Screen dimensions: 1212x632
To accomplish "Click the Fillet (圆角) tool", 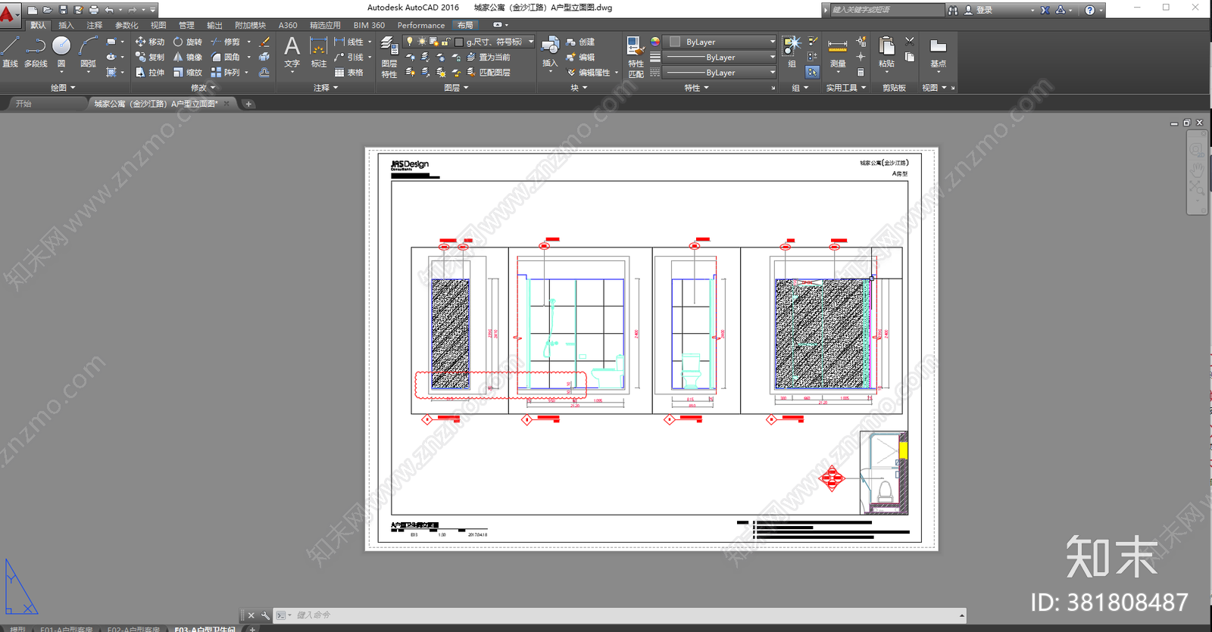I will pos(226,57).
